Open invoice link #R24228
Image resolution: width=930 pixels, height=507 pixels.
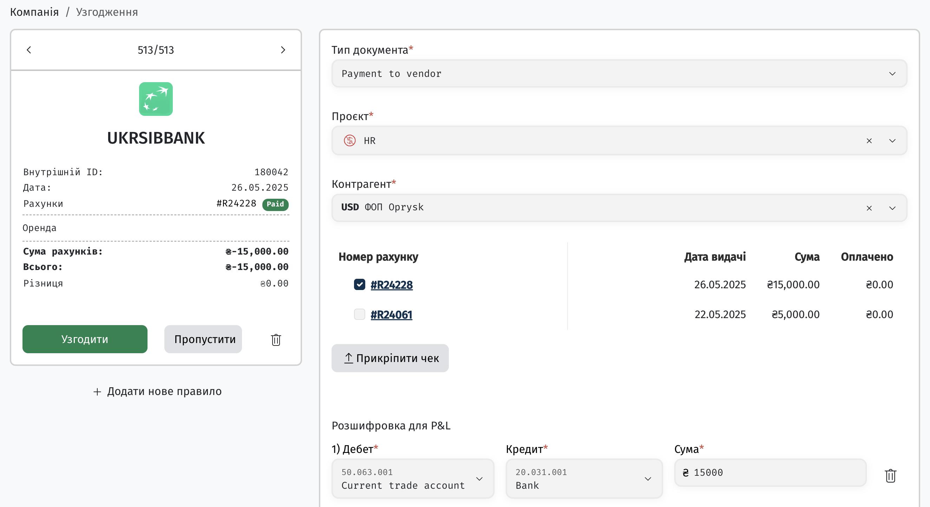click(x=391, y=285)
